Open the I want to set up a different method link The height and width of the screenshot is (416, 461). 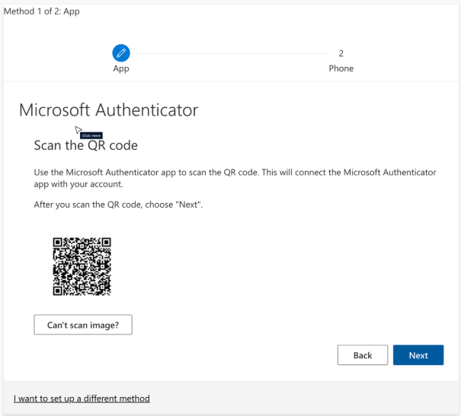82,399
